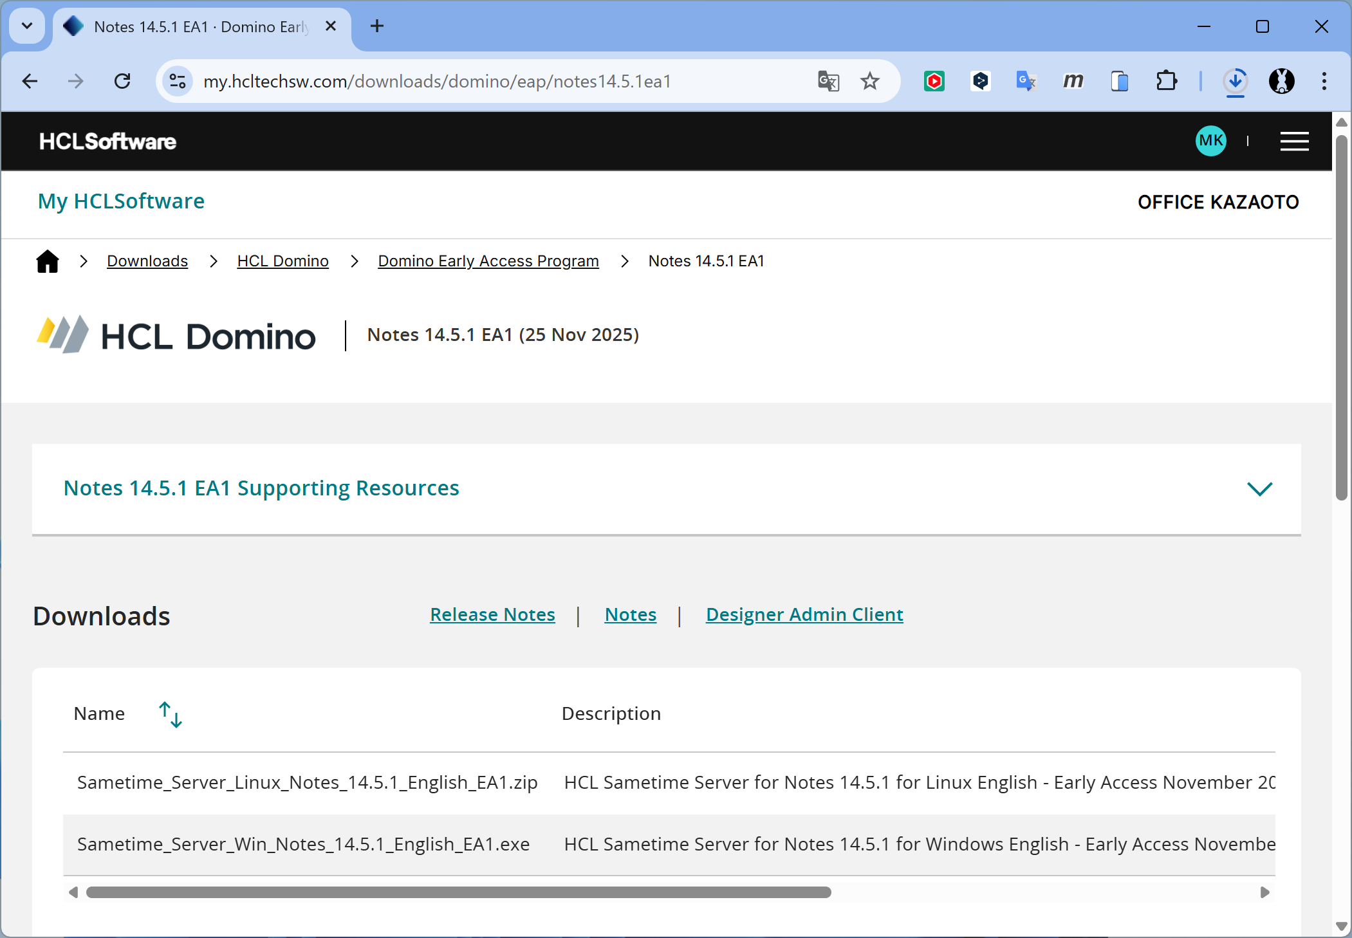Open the italic m extension icon

1073,81
